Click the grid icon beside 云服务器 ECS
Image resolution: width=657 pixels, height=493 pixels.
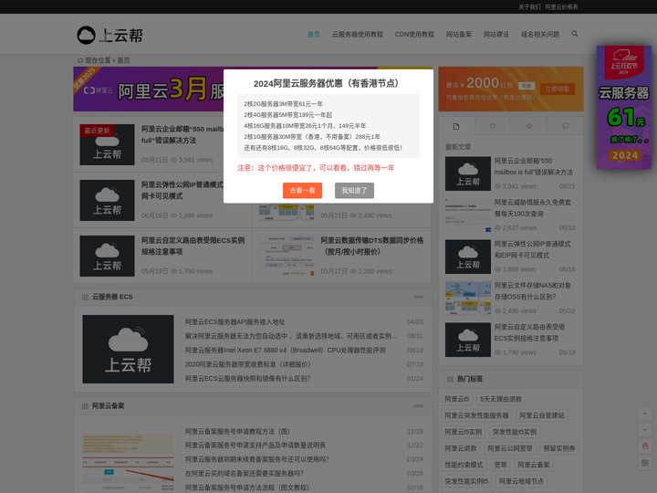(85, 298)
